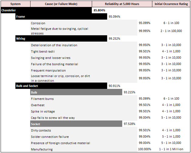Click the 100.000% reliability value

144,149
